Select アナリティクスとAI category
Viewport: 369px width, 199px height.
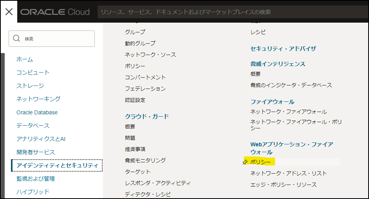(41, 139)
